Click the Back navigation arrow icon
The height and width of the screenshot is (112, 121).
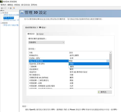point(2,8)
